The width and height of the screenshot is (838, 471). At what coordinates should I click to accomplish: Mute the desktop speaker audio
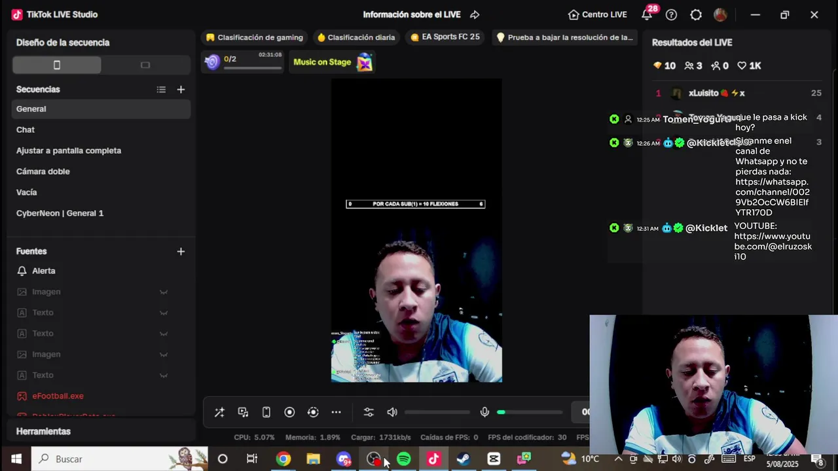392,412
